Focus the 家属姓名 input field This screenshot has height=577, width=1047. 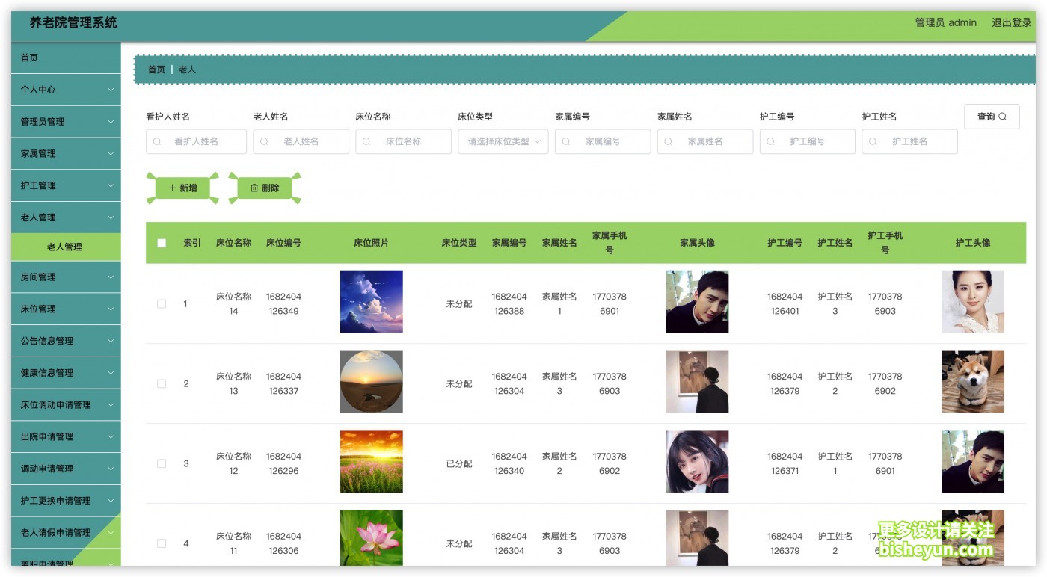point(705,141)
